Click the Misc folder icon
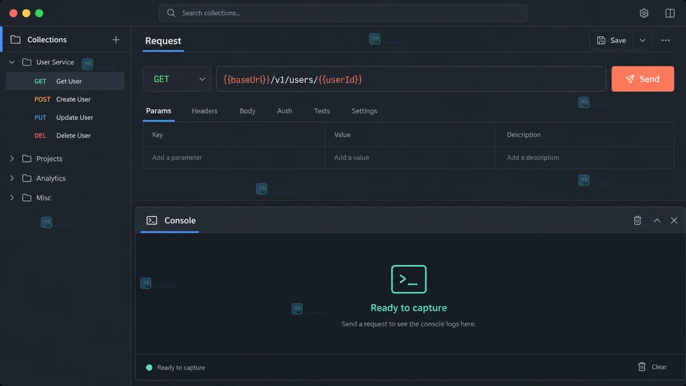Screen dimensions: 686x386 point(27,198)
